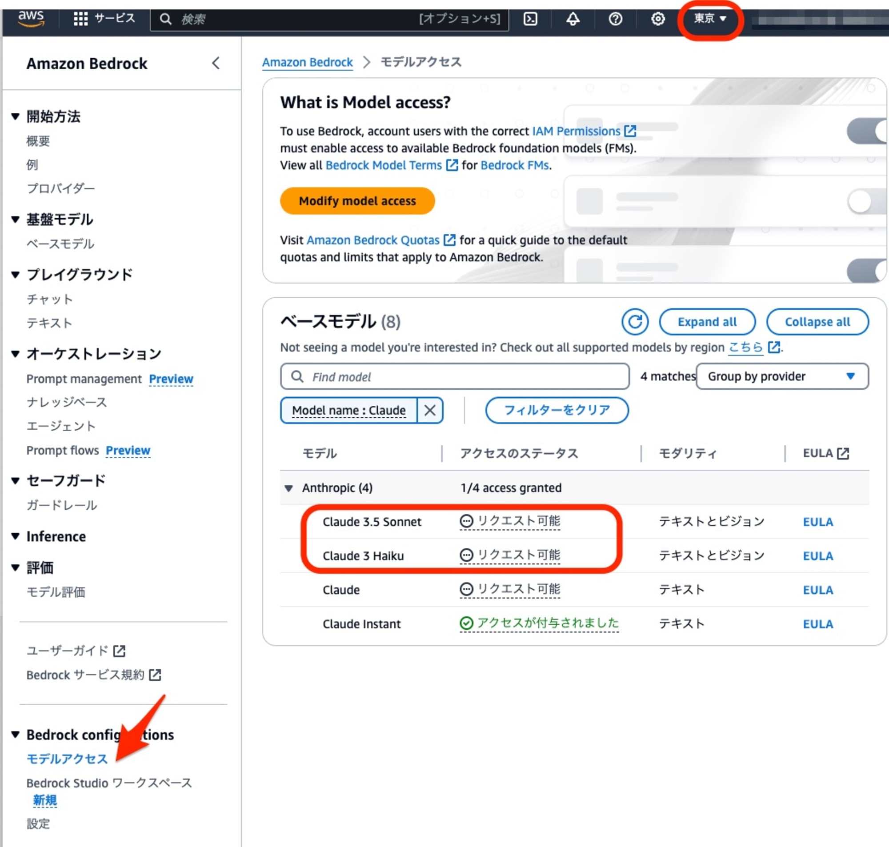The width and height of the screenshot is (889, 847).
Task: Open the Bedrock FMs link
Action: [x=515, y=165]
